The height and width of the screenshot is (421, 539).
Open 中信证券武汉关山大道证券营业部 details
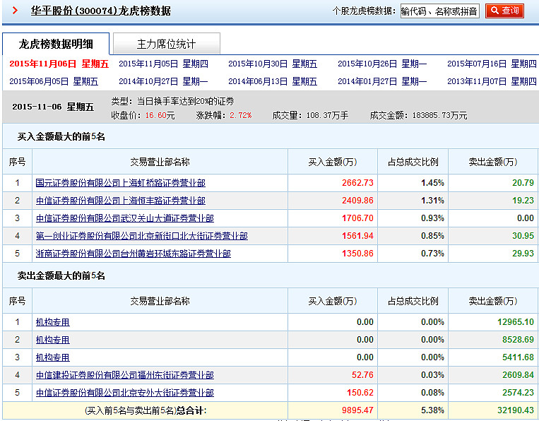(124, 218)
